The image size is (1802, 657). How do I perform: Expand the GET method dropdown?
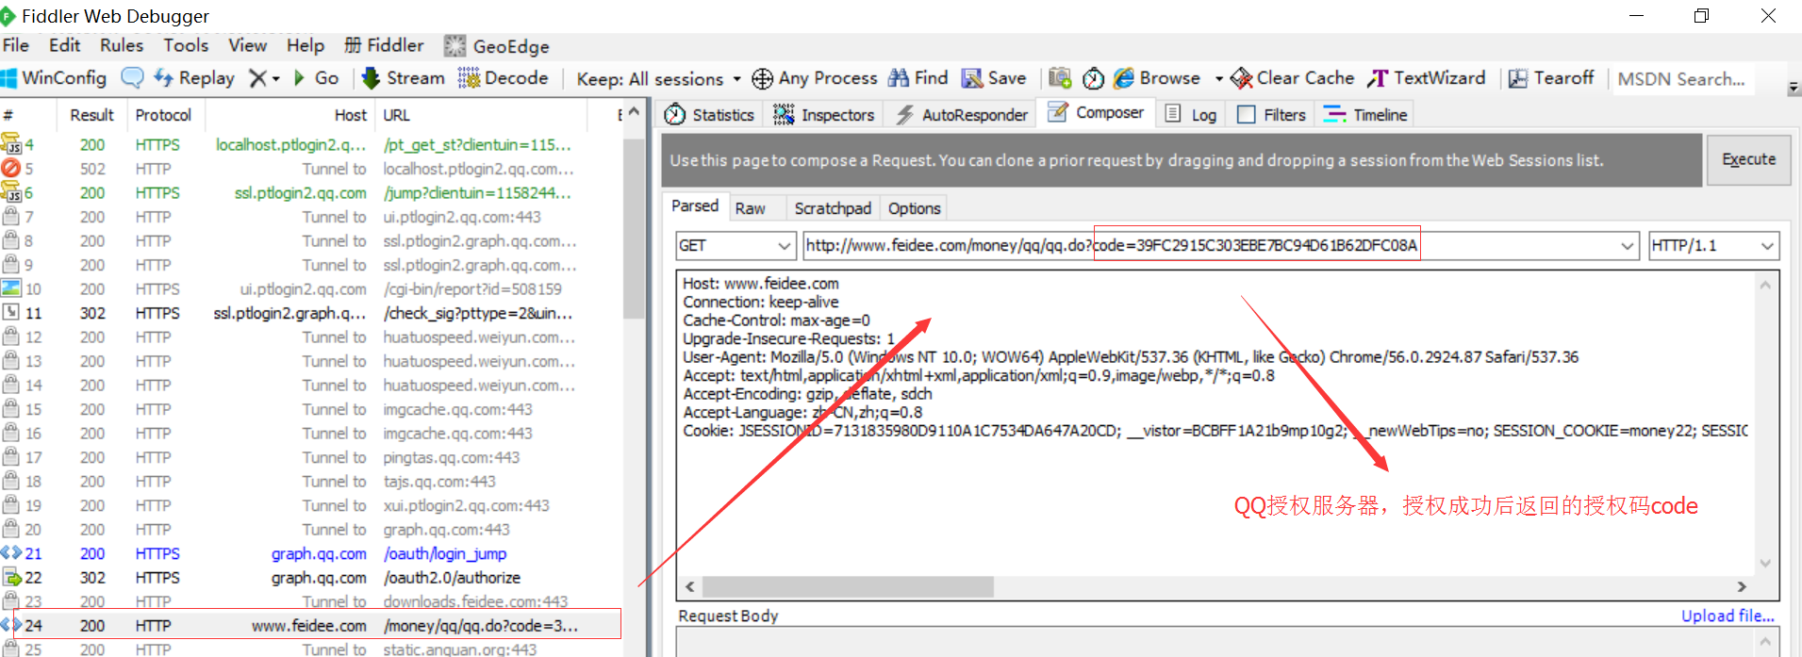point(784,246)
